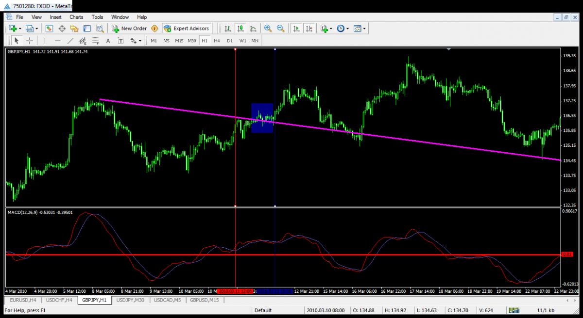Open the Charts menu
583x318 pixels.
[76, 17]
